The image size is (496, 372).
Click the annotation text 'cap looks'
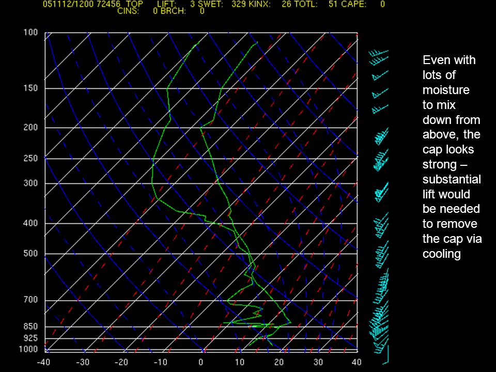click(x=448, y=149)
